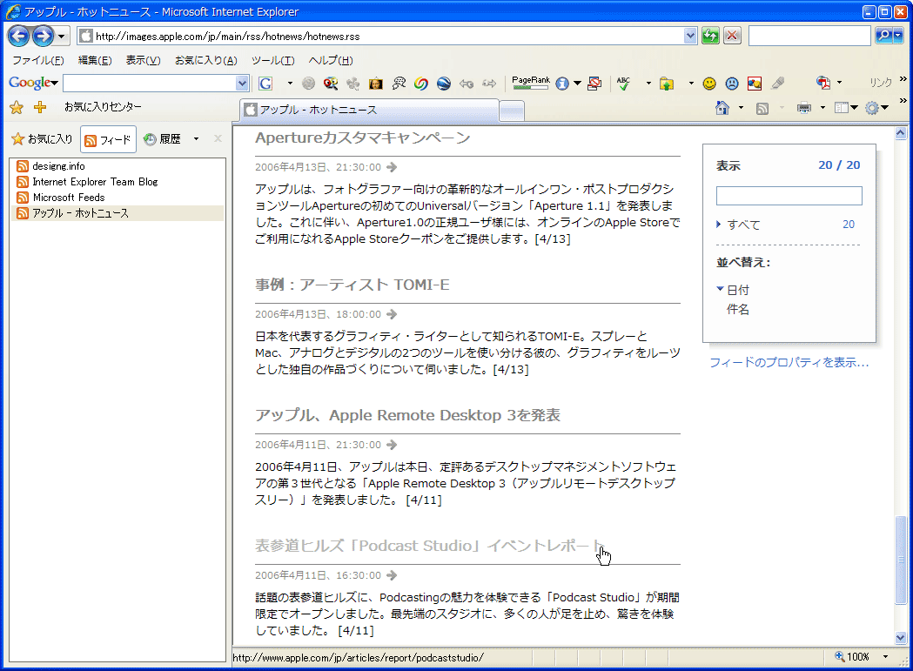Open the 表参道ヒルズ Podcast Studio article title
Image resolution: width=913 pixels, height=671 pixels.
[430, 546]
